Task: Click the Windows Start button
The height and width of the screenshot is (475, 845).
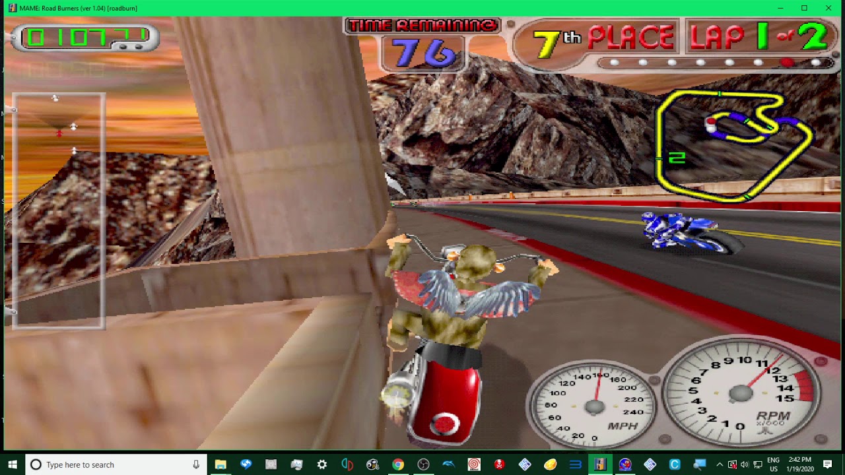Action: click(13, 464)
